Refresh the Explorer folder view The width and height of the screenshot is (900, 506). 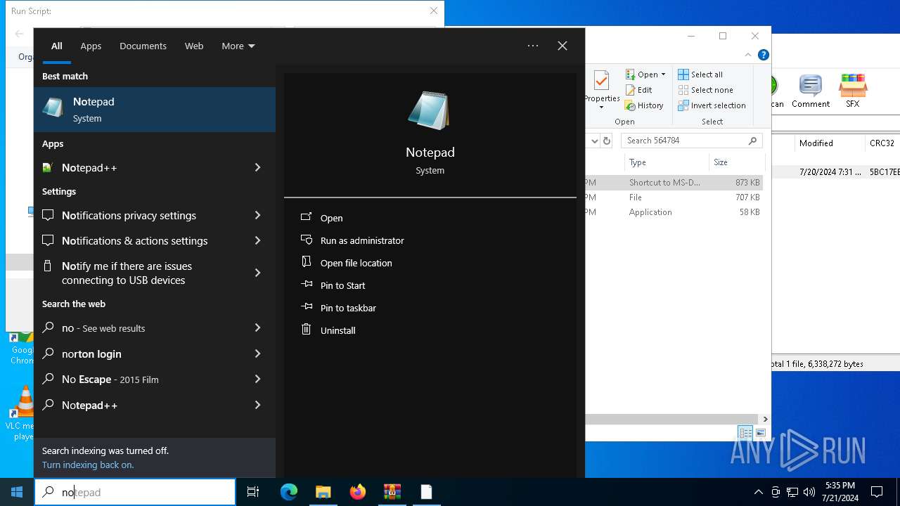[x=607, y=141]
